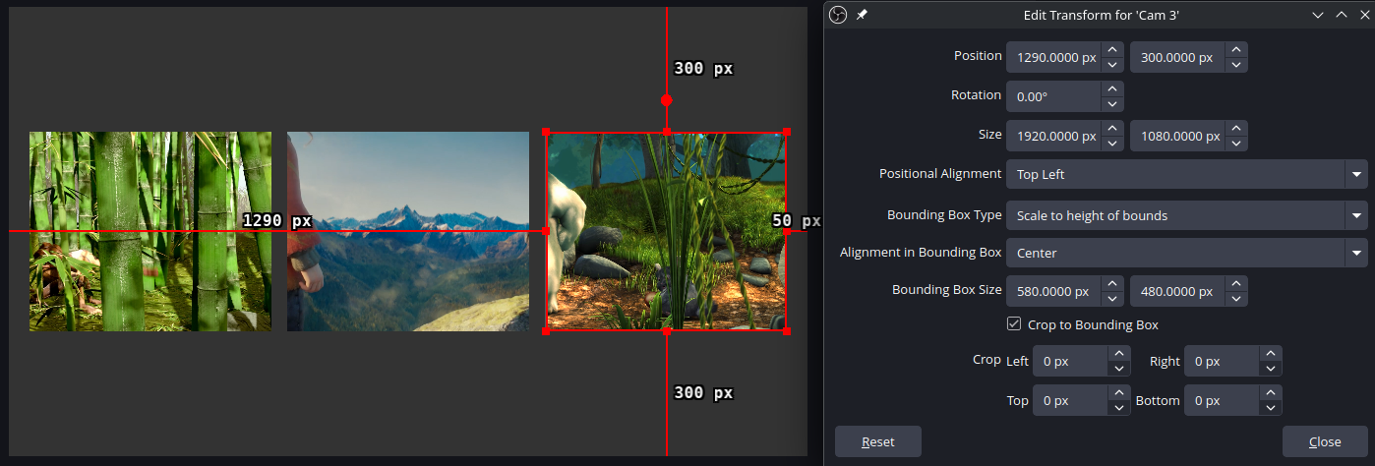
Task: Increase Rotation value with up arrow
Action: coord(1112,88)
